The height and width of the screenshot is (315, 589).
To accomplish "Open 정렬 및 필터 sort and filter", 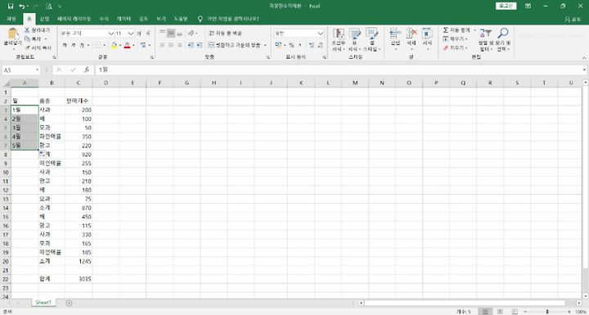I will click(x=485, y=39).
